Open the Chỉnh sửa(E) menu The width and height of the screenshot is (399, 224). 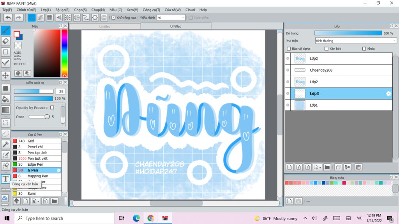point(26,10)
